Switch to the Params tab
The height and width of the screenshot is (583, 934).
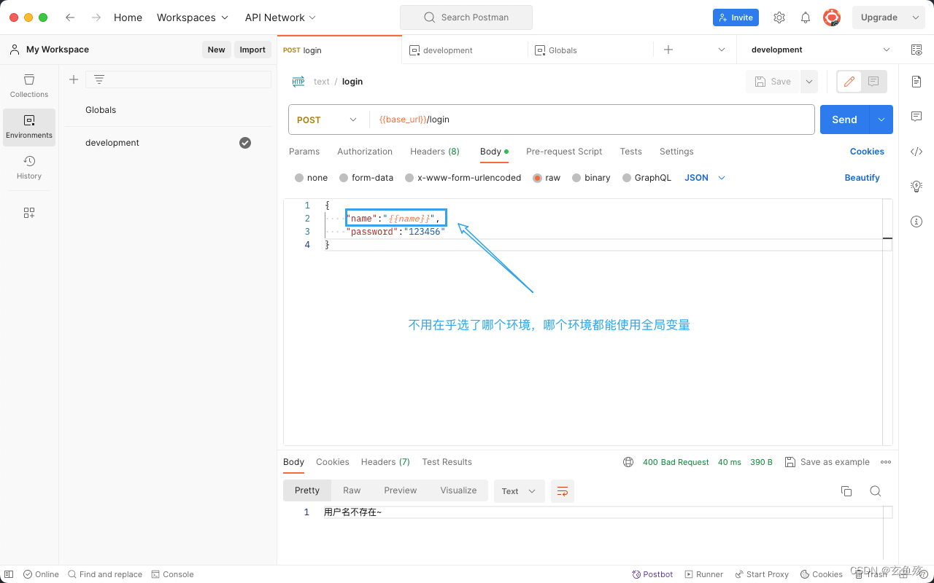point(304,152)
